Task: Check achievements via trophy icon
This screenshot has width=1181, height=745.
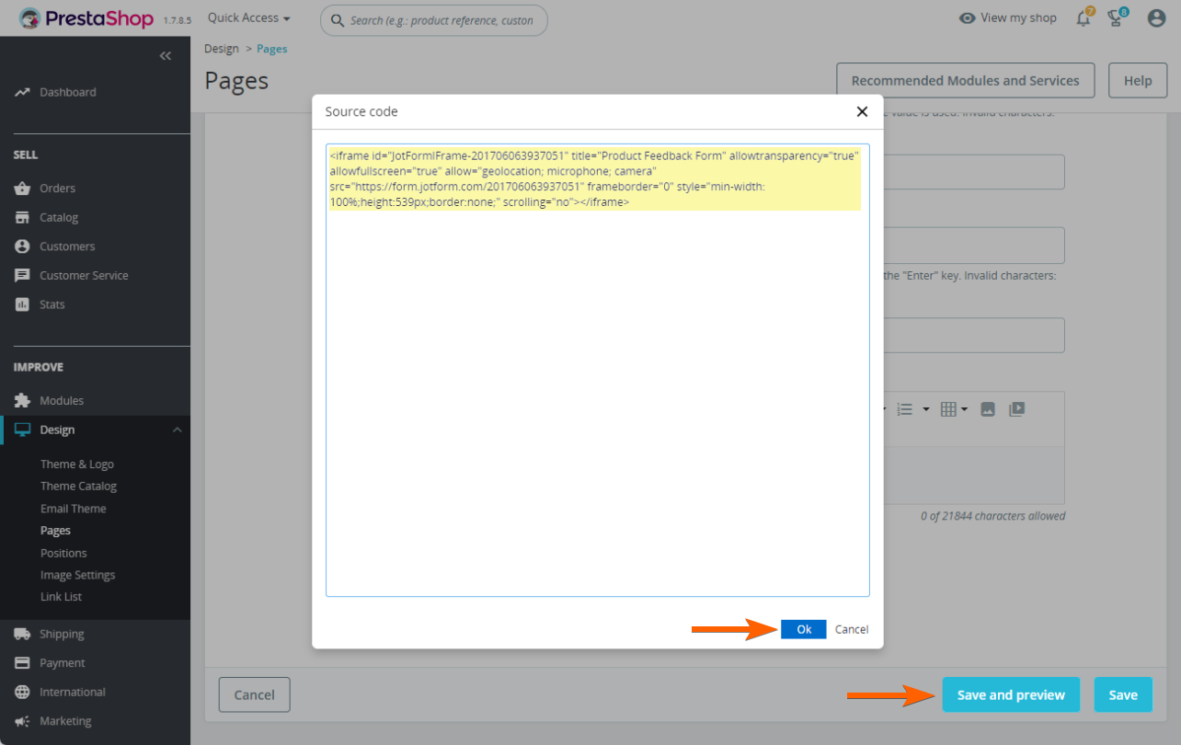Action: [x=1116, y=17]
